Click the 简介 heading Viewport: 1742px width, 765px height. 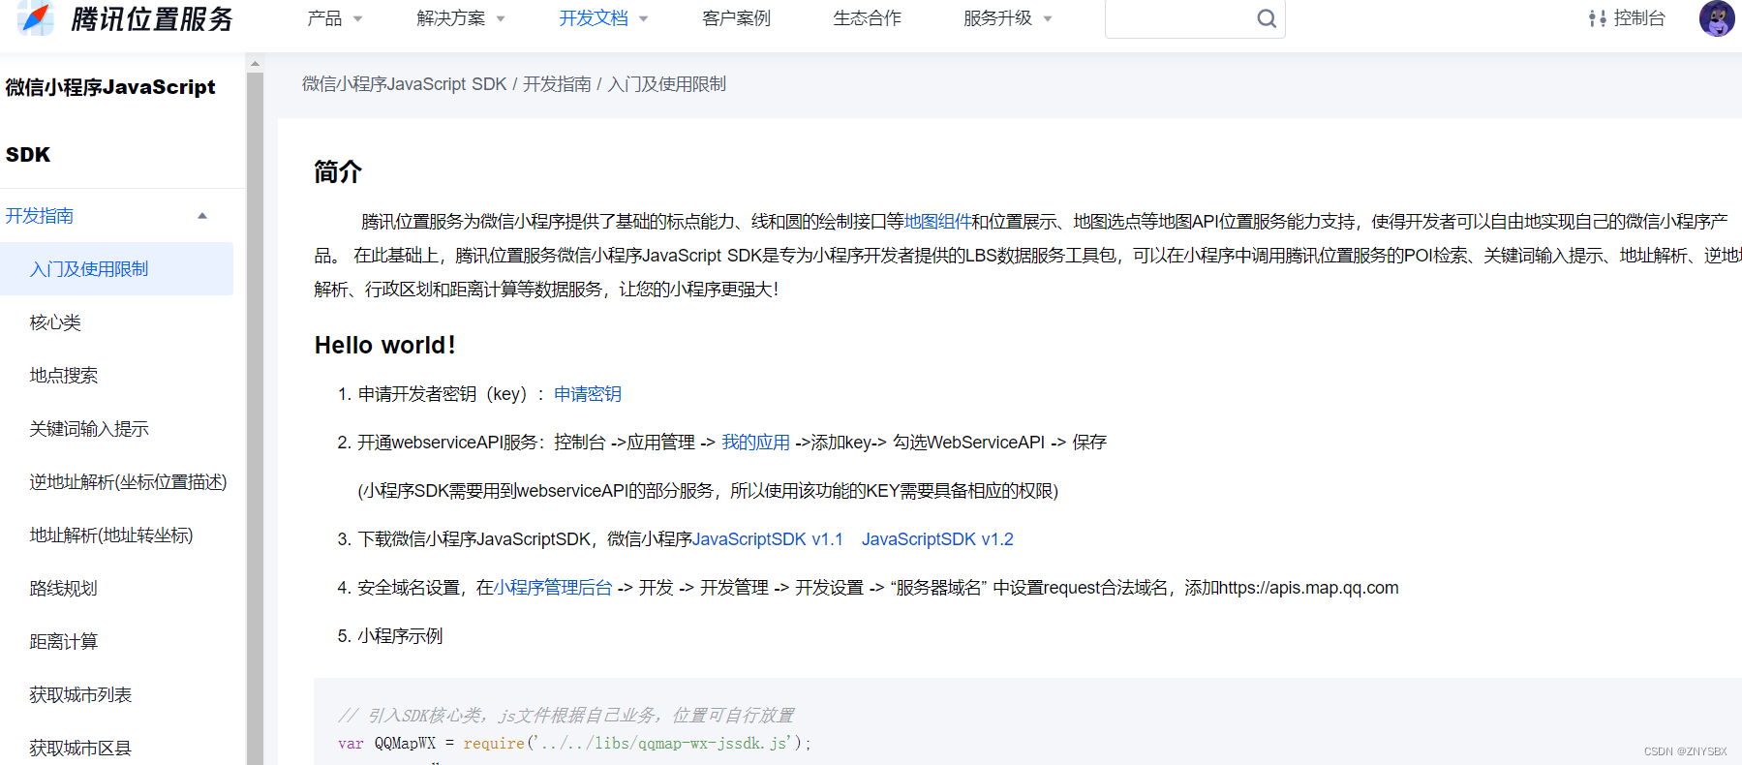tap(338, 172)
